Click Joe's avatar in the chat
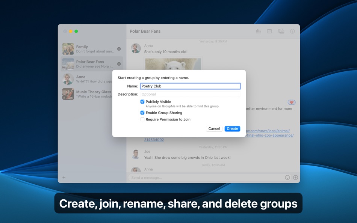The height and width of the screenshot is (223, 357). (x=136, y=154)
